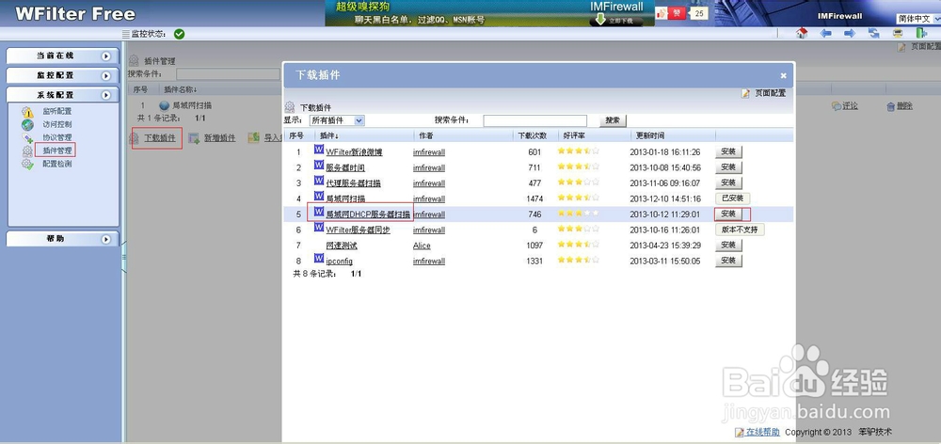Click the 下载插件 link in background page
The width and height of the screenshot is (941, 444).
[x=160, y=138]
